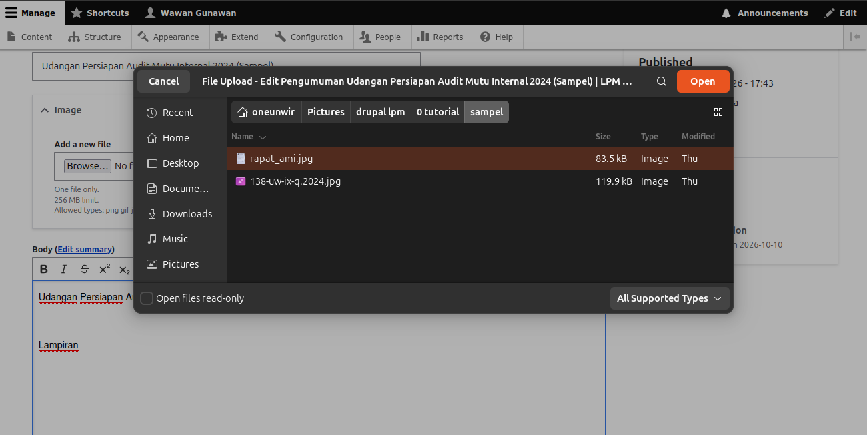This screenshot has height=435, width=867.
Task: Click the orange Open button
Action: click(x=703, y=81)
